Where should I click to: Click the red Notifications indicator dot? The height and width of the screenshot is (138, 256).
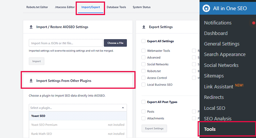point(253,23)
